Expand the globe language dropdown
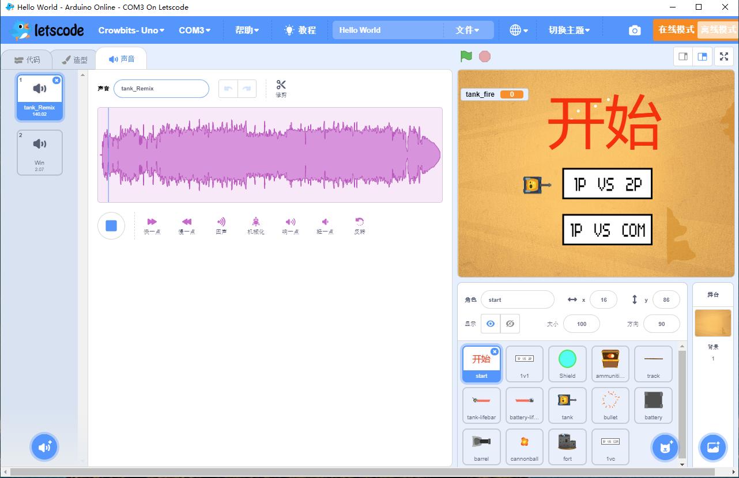Screen dimensions: 739x478 tap(517, 30)
